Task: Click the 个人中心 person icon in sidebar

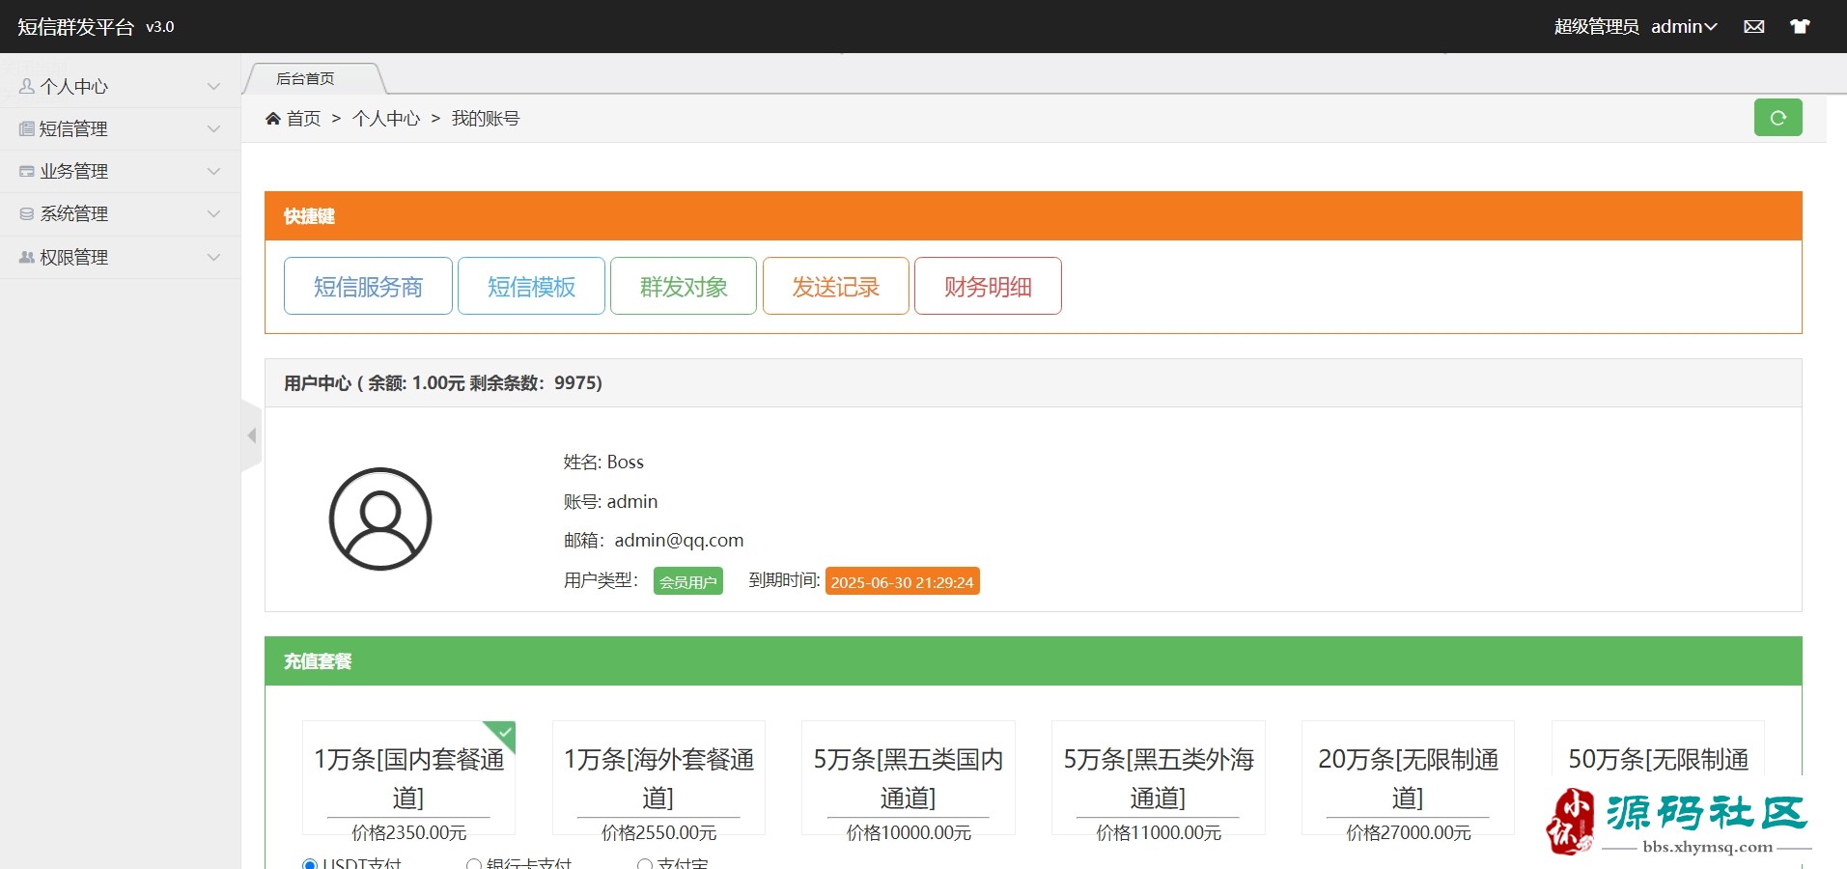Action: click(27, 87)
